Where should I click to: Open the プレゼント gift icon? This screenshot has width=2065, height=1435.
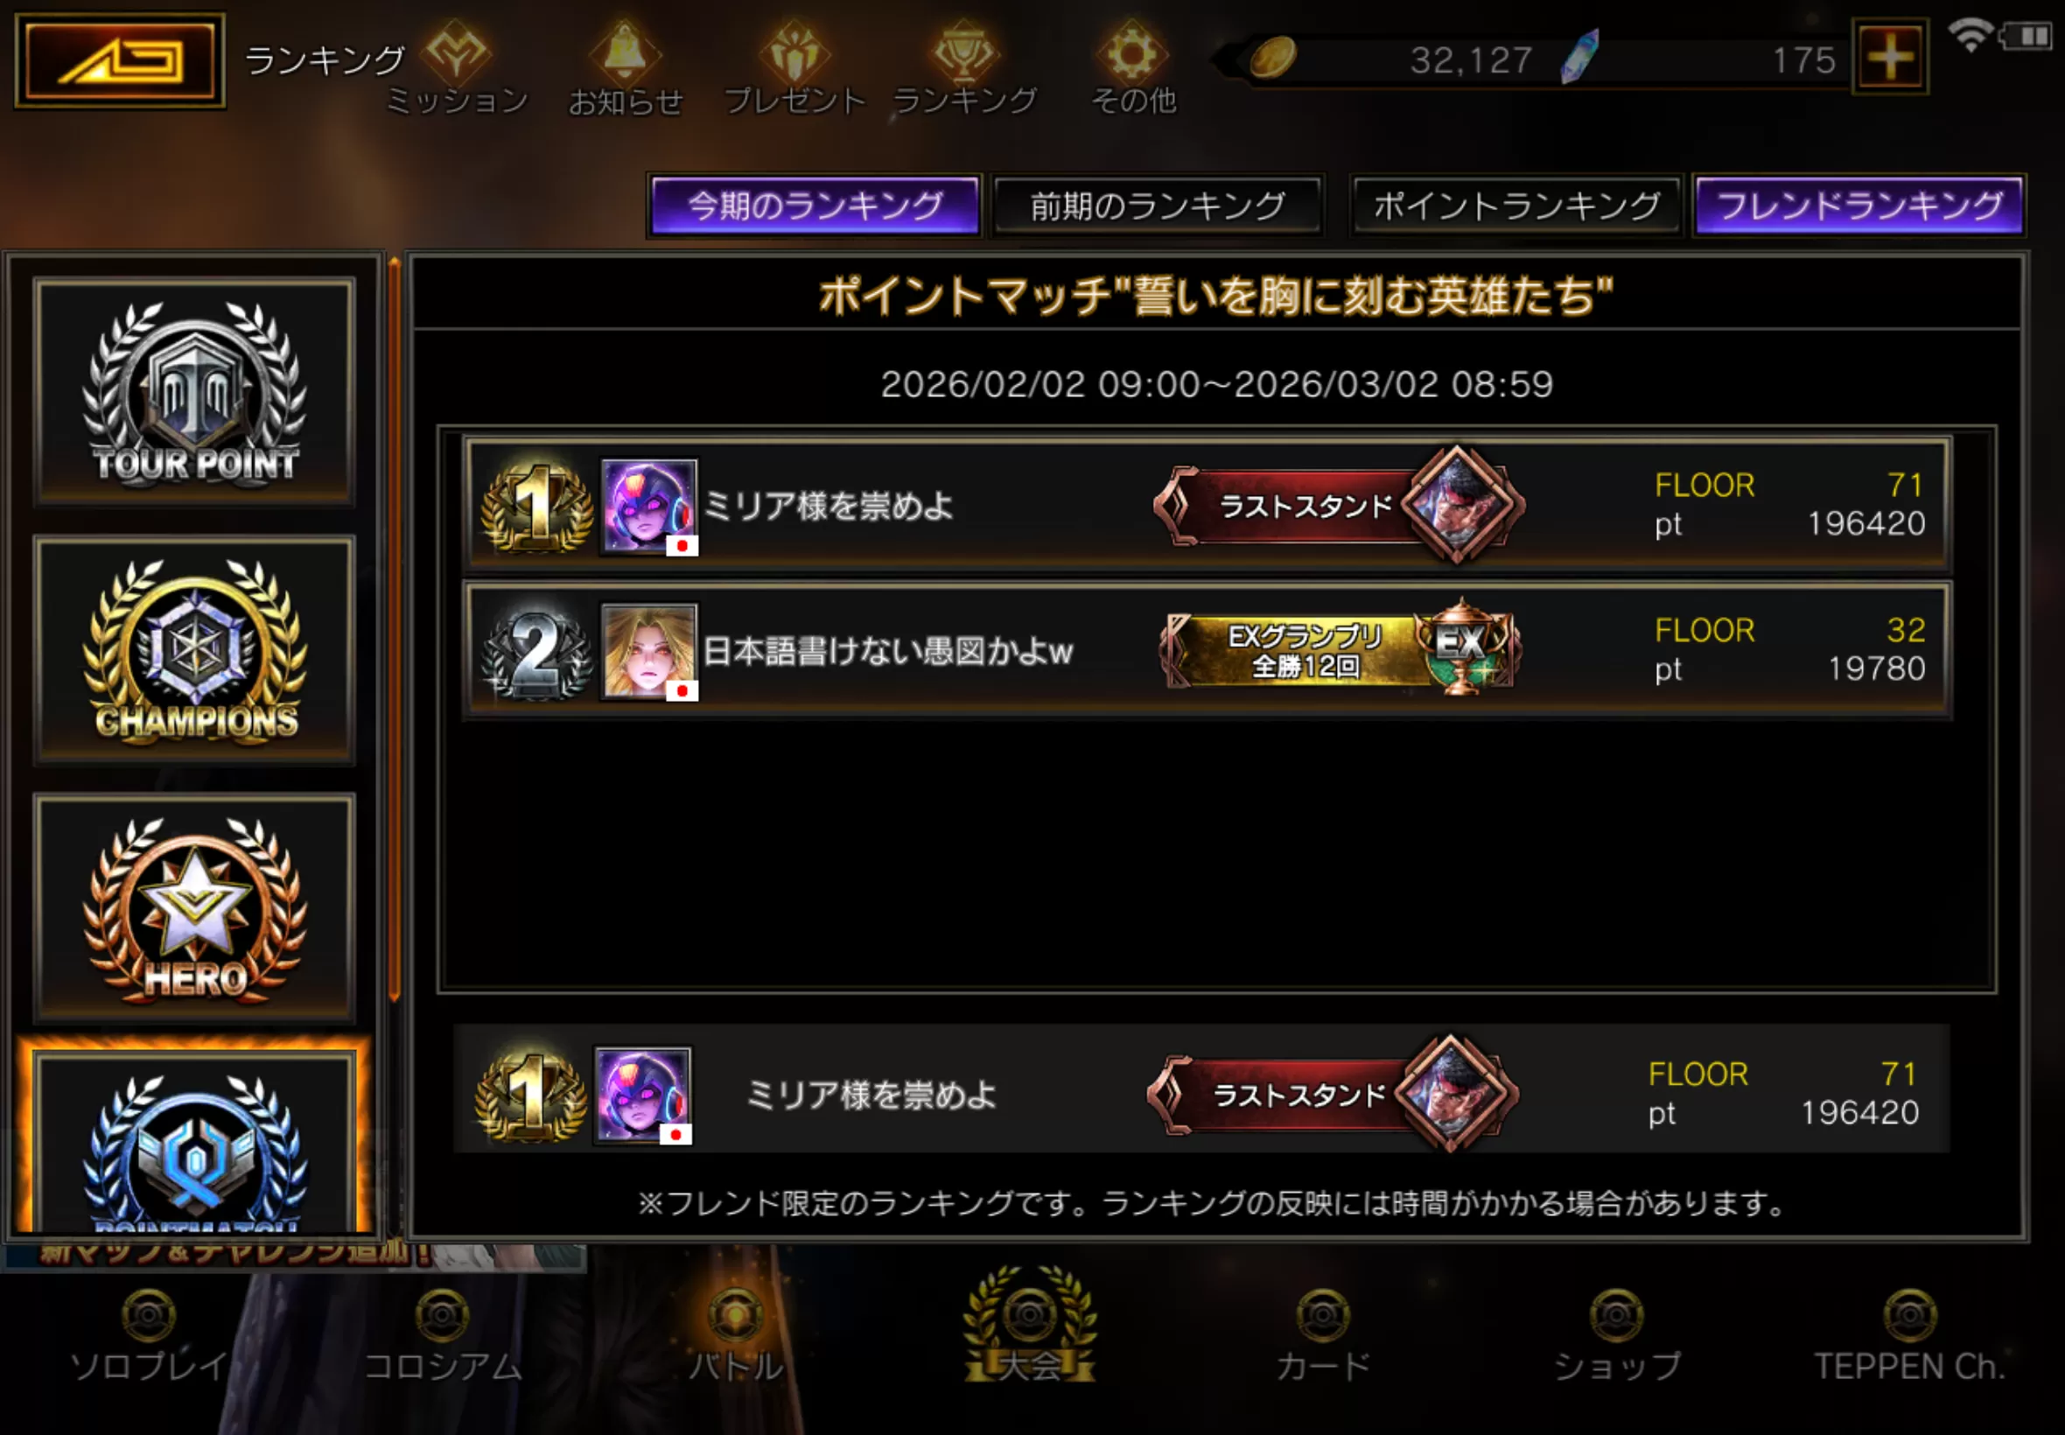coord(794,70)
